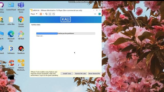Open This PC desktop icon

[x=2, y=35]
